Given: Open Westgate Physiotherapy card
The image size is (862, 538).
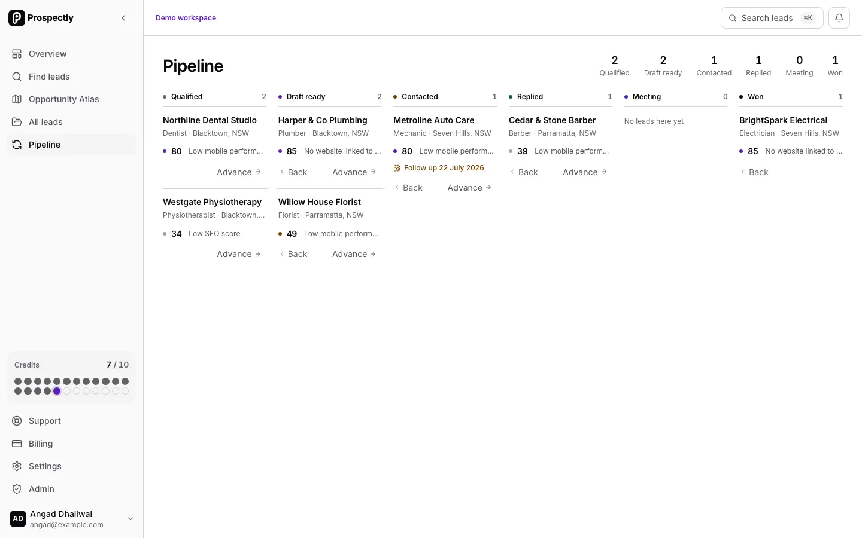Looking at the screenshot, I should coord(212,202).
